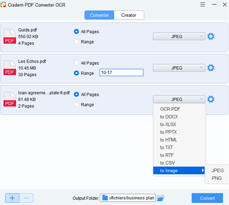The width and height of the screenshot is (229, 205).
Task: Open settings gear for loan-agreement template file
Action: tap(211, 99)
